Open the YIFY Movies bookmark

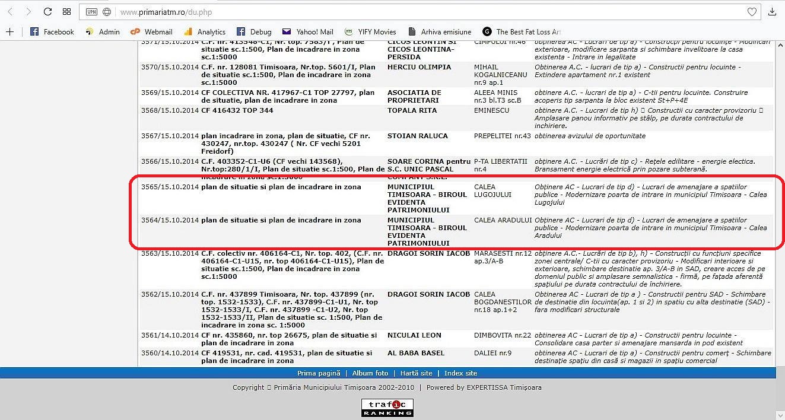[370, 32]
